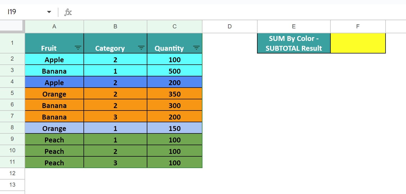Click the Name Box dropdown arrow
This screenshot has height=194, width=406.
(x=49, y=12)
